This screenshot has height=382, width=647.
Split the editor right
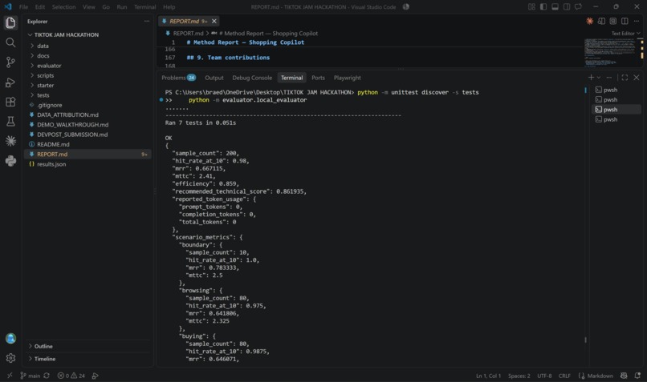[x=625, y=21]
